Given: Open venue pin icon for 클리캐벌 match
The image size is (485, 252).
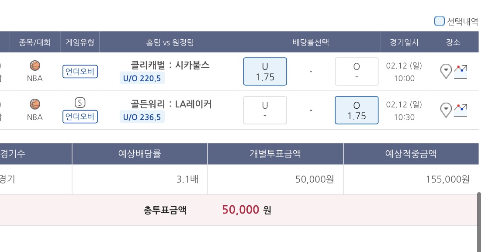Looking at the screenshot, I should [x=446, y=71].
